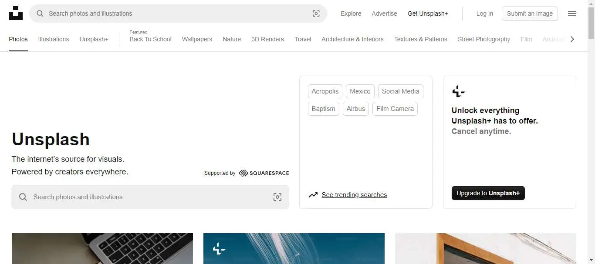Screen dimensions: 595x264
Task: Open the Back To School featured category
Action: [x=151, y=39]
